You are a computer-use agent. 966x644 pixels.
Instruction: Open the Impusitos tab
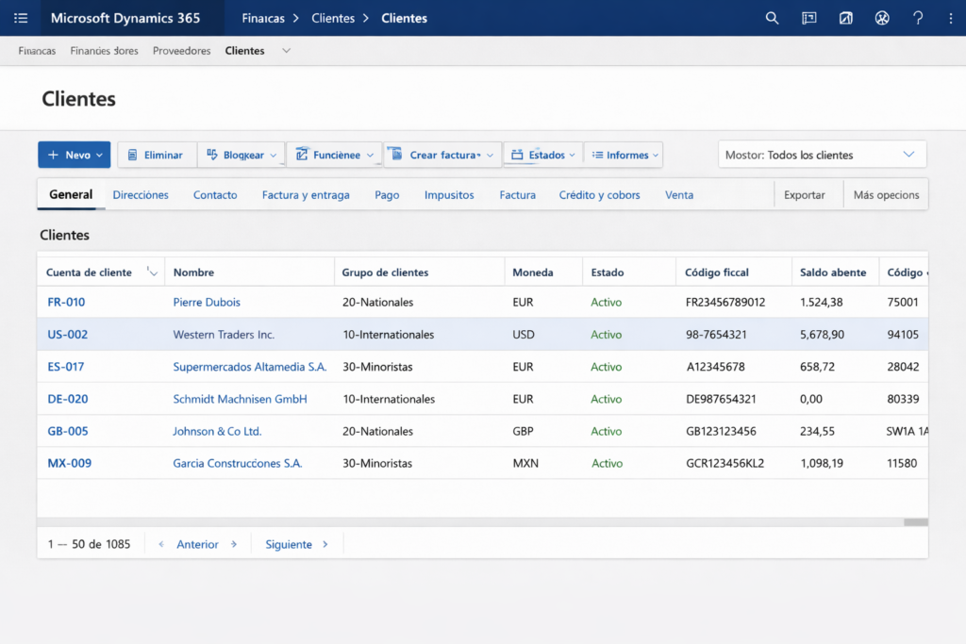449,194
